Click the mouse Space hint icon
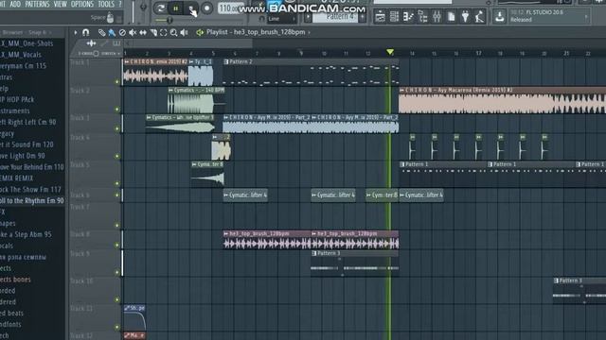Screen dimensions: 606x340 110,17
